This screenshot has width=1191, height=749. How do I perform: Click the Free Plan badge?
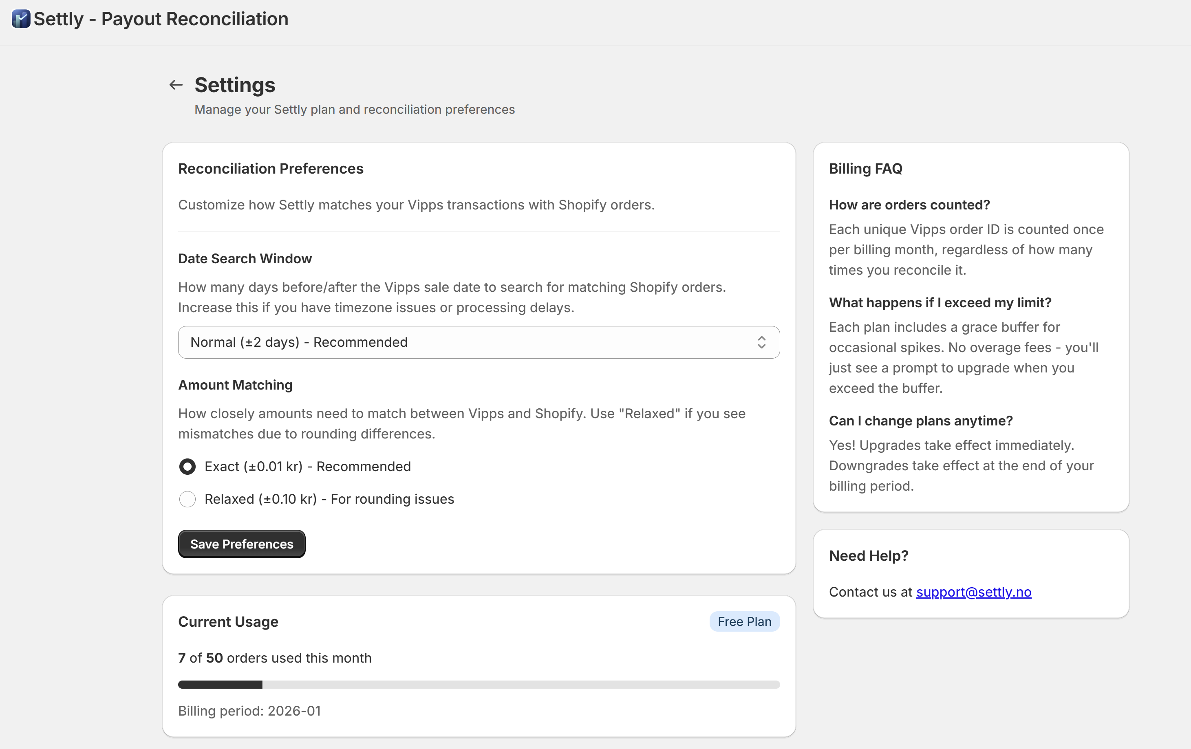click(x=744, y=621)
